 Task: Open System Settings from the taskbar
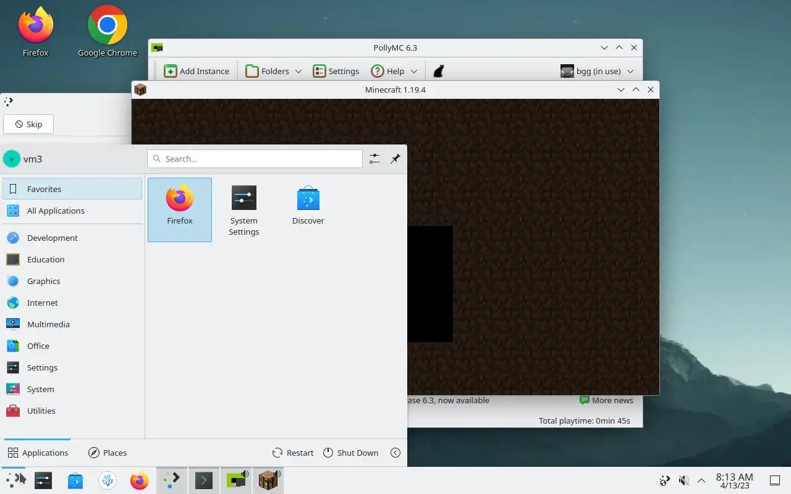pyautogui.click(x=43, y=480)
